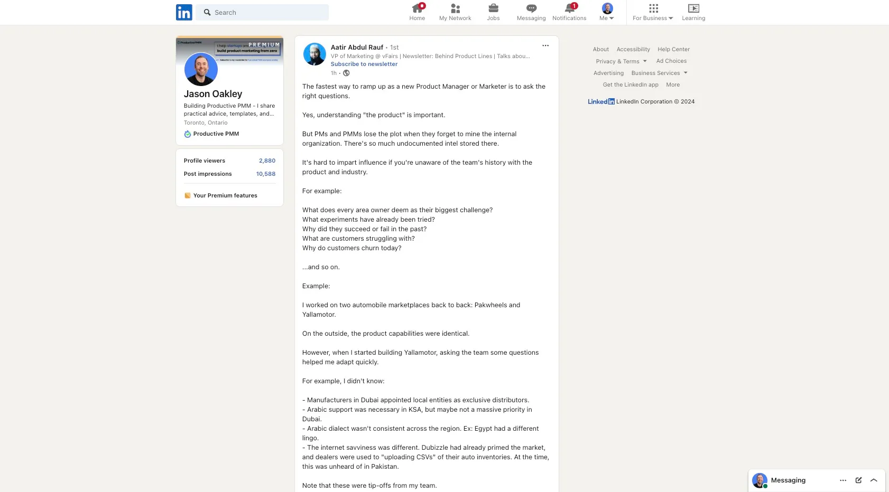This screenshot has width=889, height=492.
Task: Click the LinkedIn footer logo
Action: (601, 101)
